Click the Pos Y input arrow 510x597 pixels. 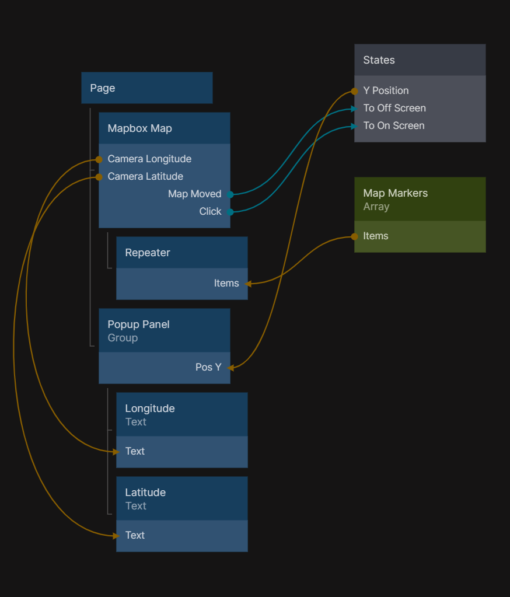(231, 368)
